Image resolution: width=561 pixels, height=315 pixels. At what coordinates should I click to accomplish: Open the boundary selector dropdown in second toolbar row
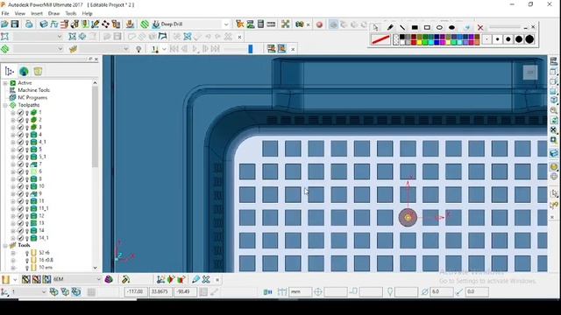coord(60,37)
